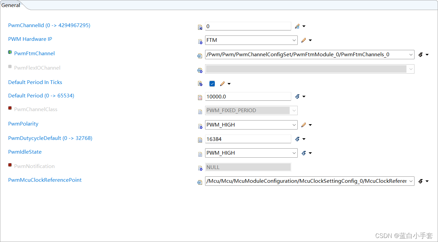Click the Default Period value field 10000.0
The image size is (438, 242).
248,96
